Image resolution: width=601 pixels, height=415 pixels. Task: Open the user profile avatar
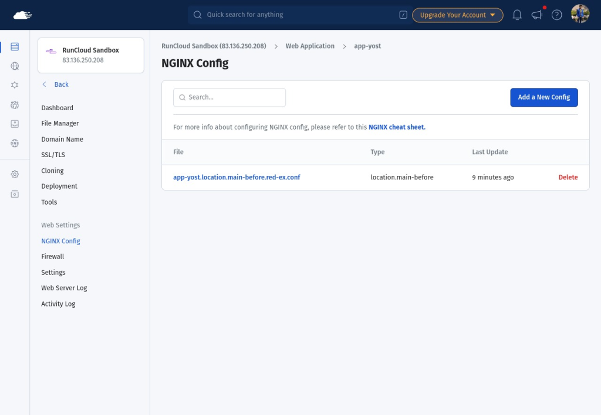[x=580, y=14]
